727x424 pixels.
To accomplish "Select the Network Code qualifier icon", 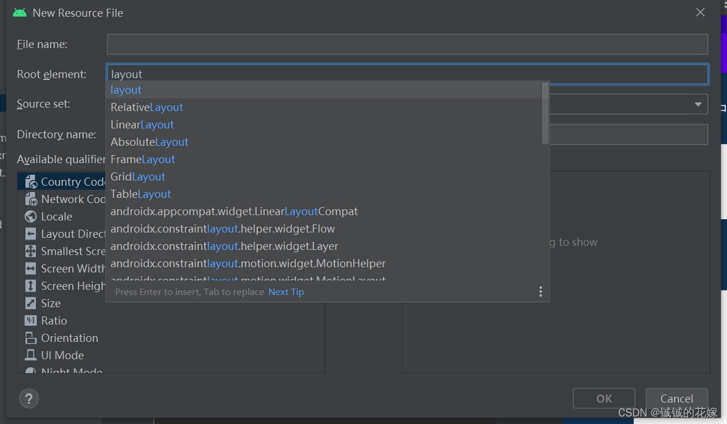I will (31, 199).
